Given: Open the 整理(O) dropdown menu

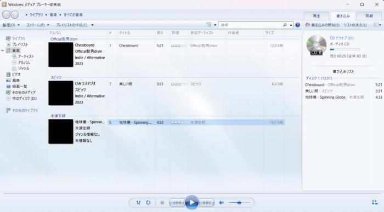Looking at the screenshot, I should pos(11,25).
